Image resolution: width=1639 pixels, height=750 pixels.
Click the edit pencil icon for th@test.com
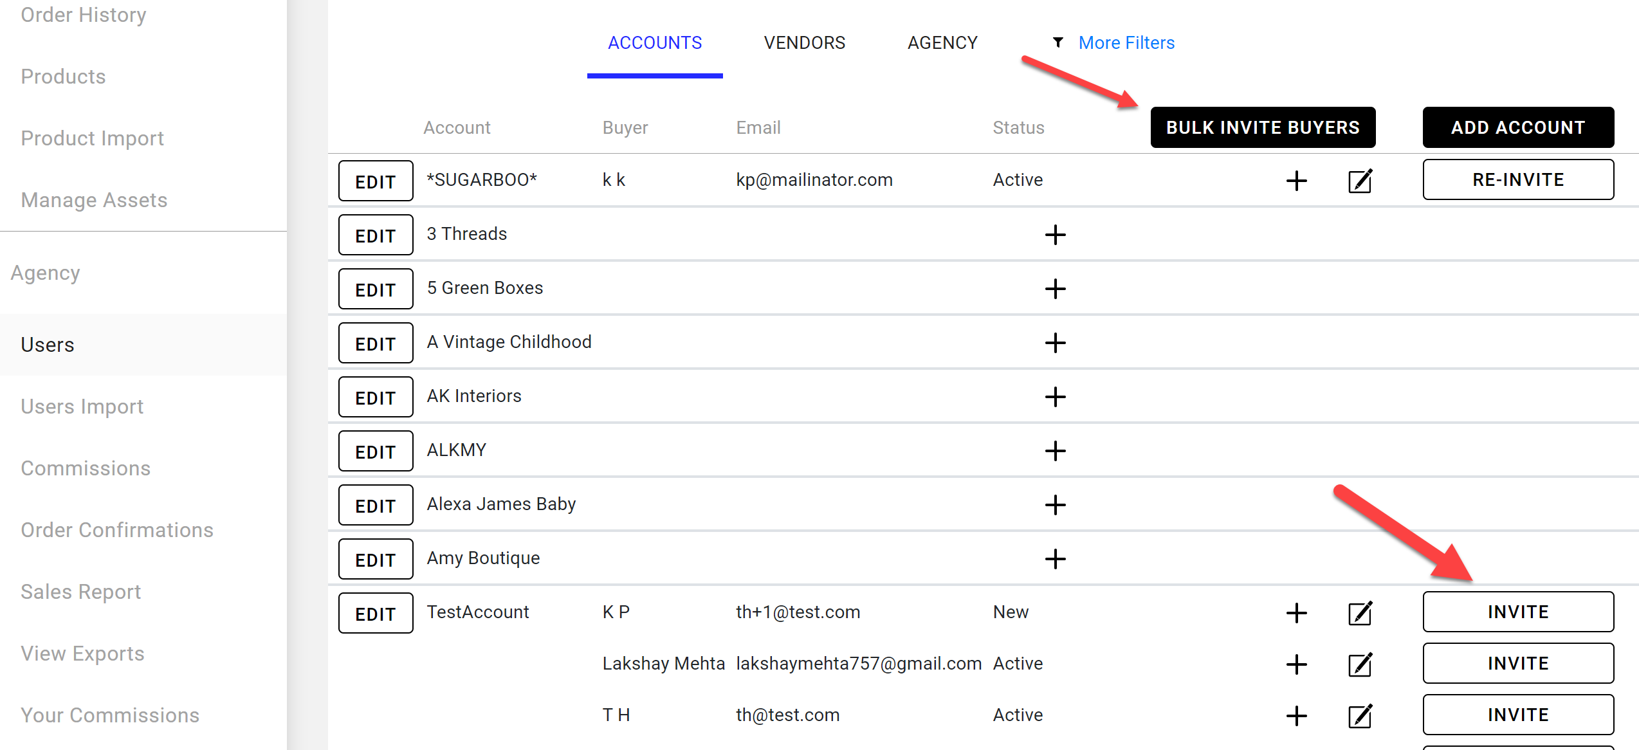coord(1360,716)
